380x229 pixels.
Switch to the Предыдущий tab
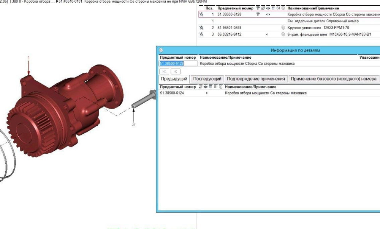(x=174, y=79)
